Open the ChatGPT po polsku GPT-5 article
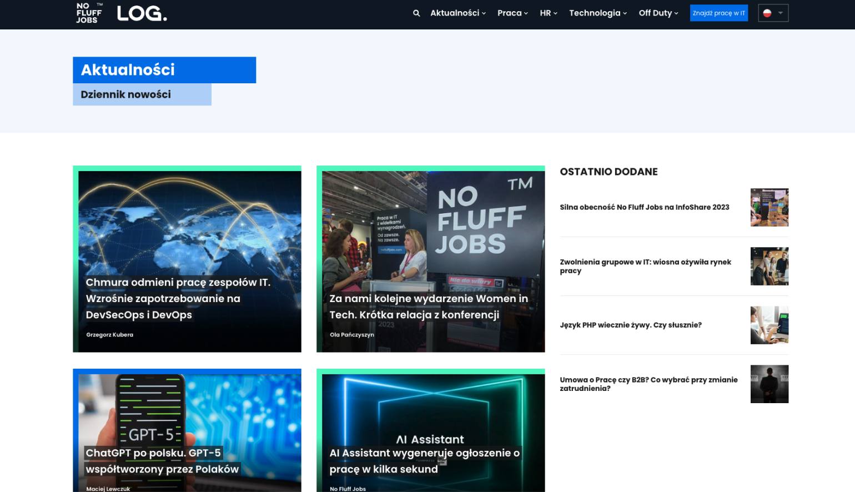The height and width of the screenshot is (492, 855). pos(162,461)
